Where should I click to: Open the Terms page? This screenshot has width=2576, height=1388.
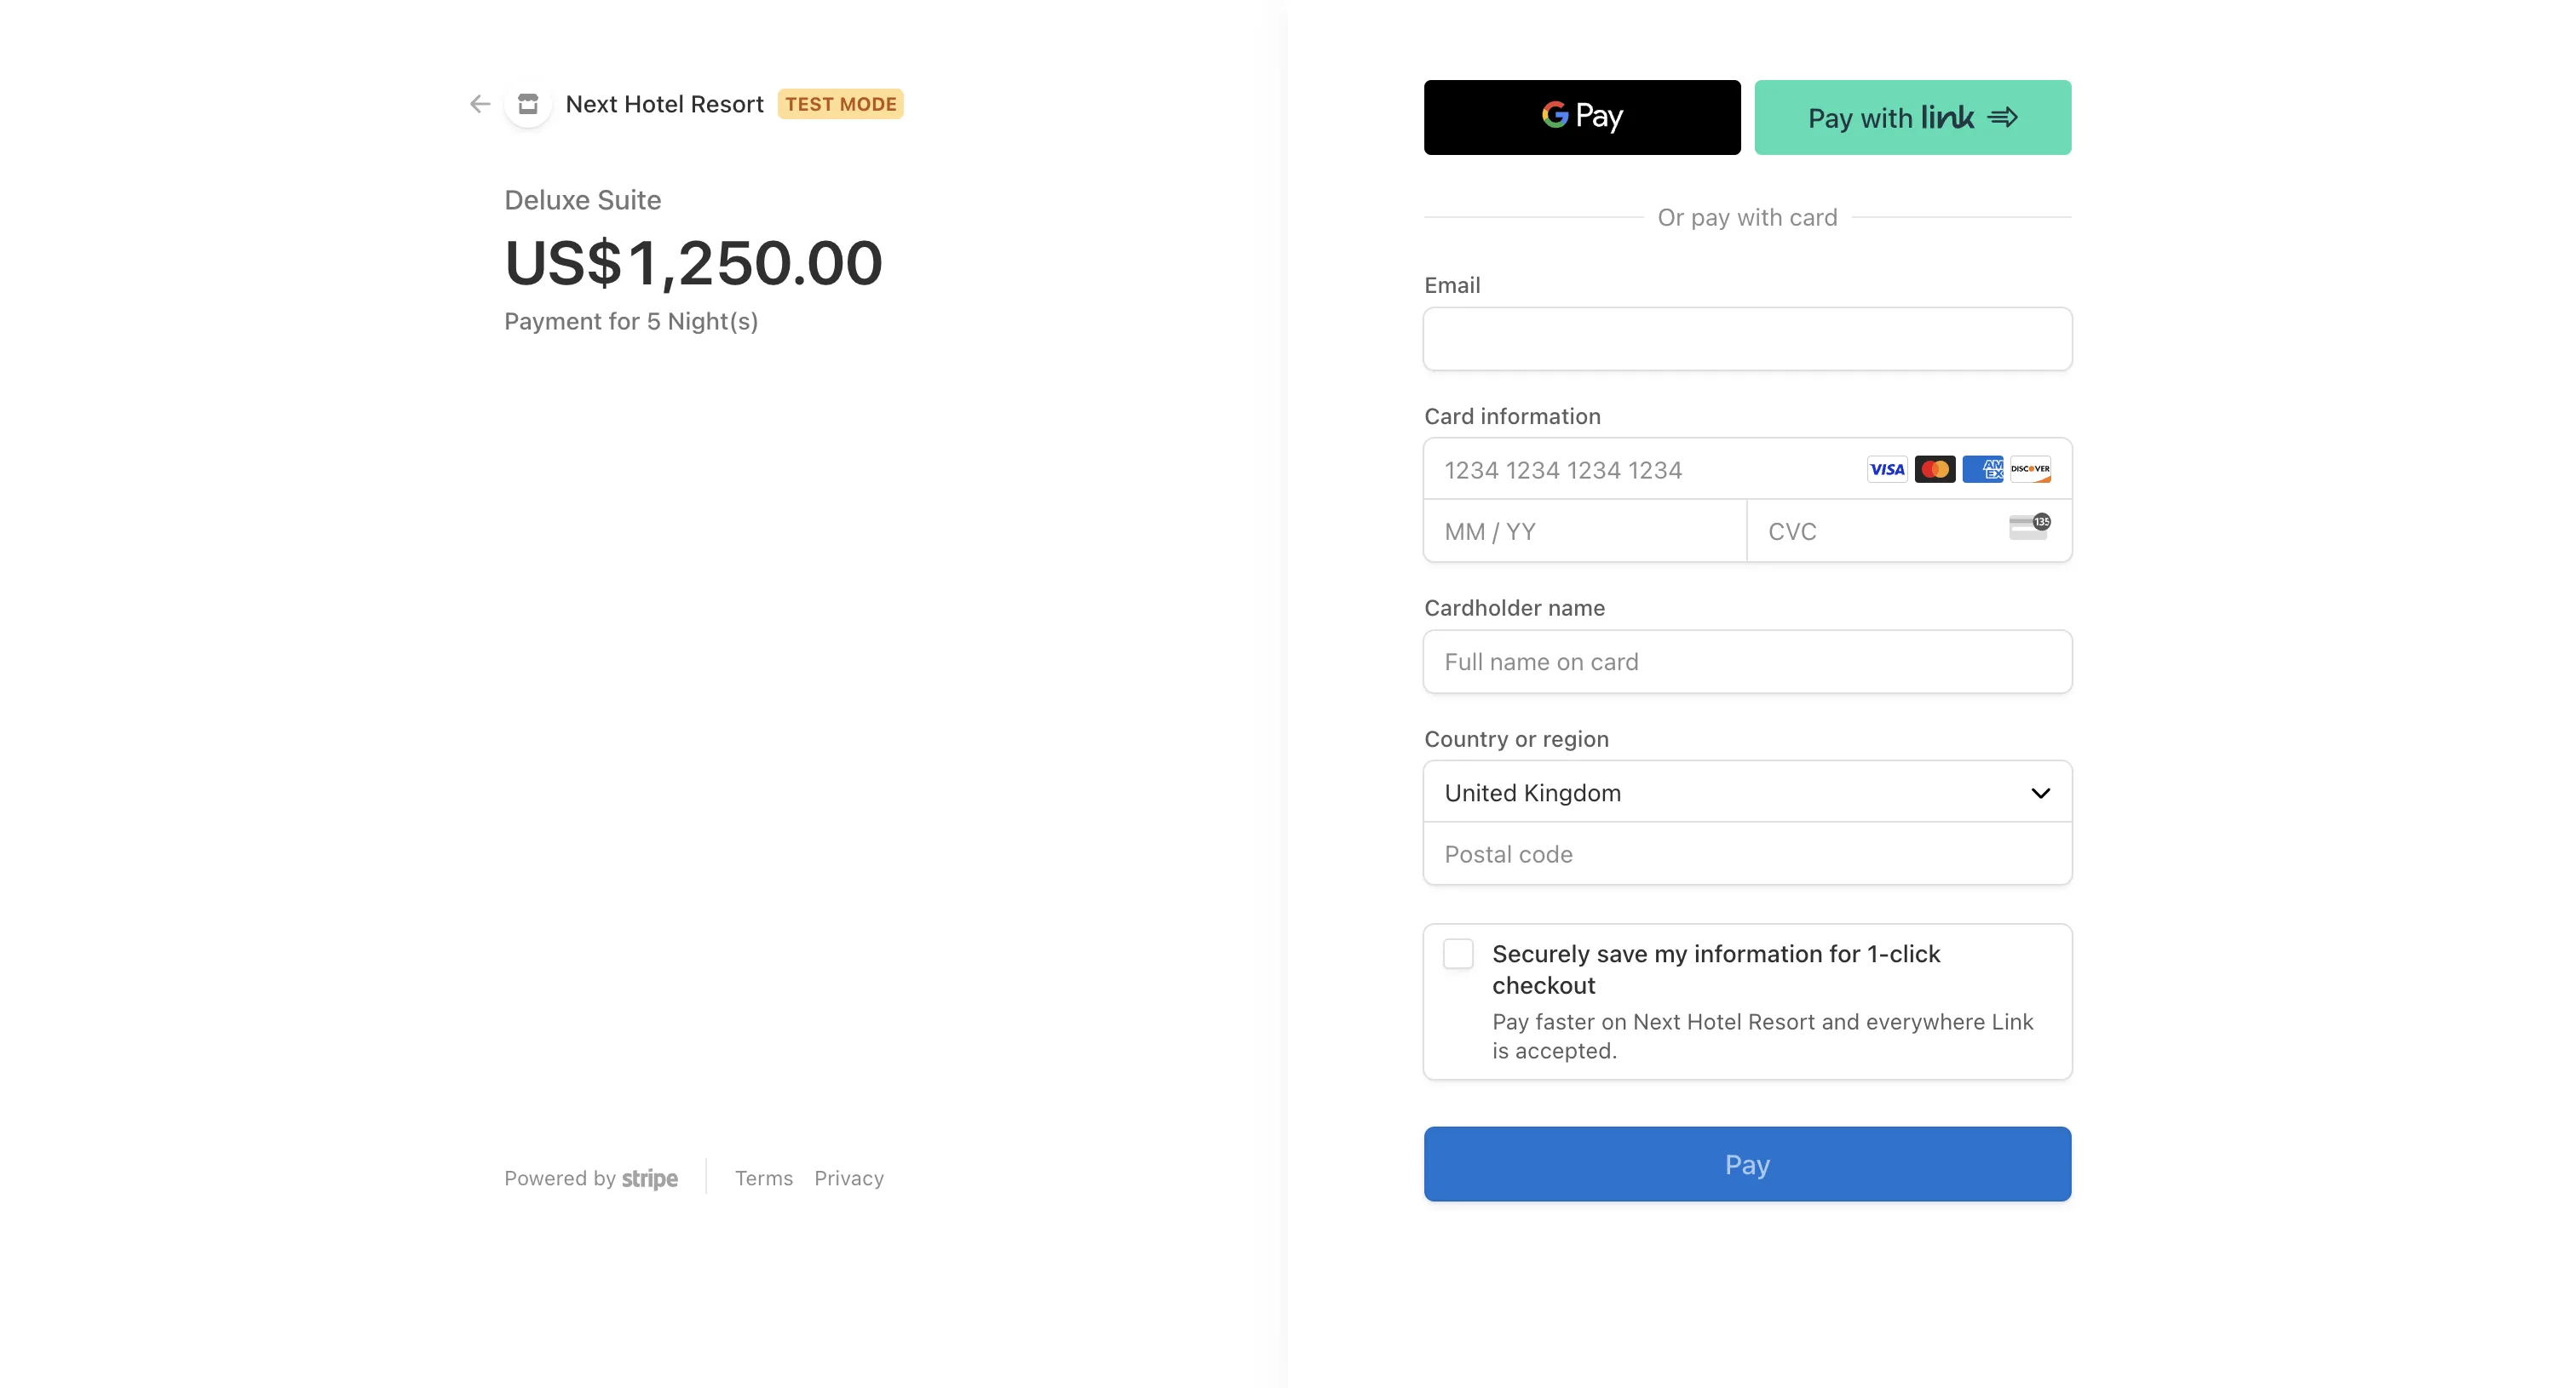pos(763,1179)
